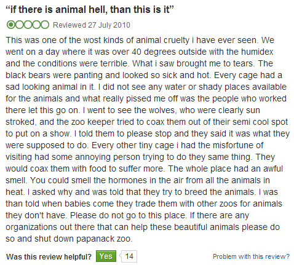This screenshot has height=265, width=294.
Task: Click the 'Was this review helpful?' label
Action: coord(49,256)
